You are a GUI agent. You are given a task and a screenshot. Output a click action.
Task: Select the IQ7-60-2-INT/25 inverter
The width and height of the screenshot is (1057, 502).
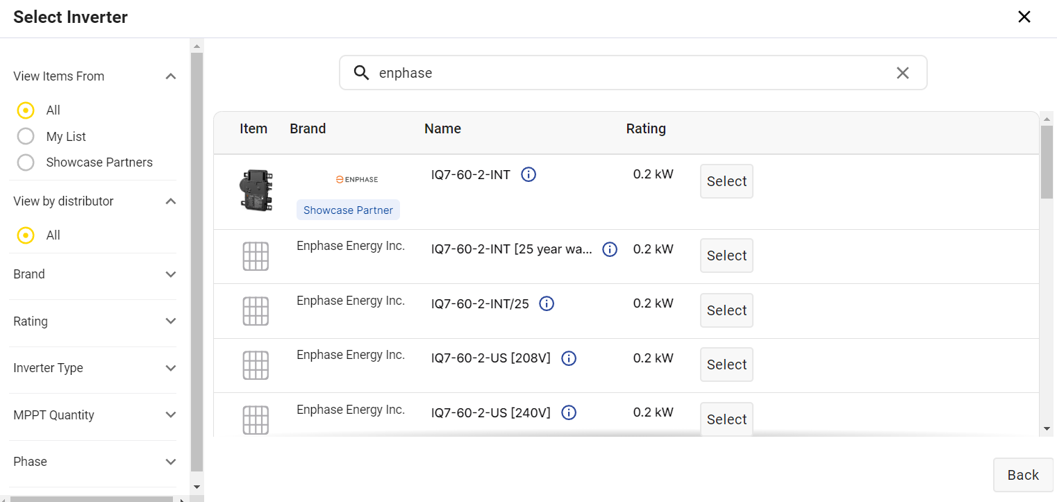726,310
